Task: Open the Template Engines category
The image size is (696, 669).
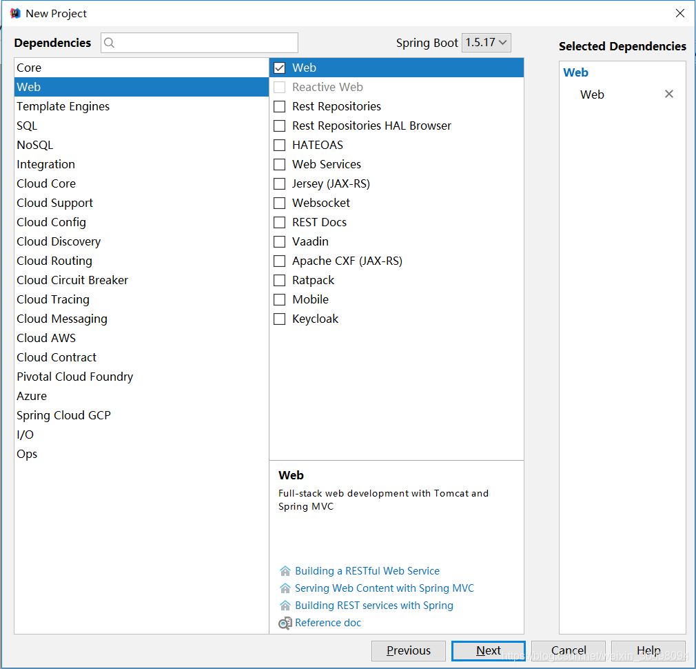Action: coord(141,107)
